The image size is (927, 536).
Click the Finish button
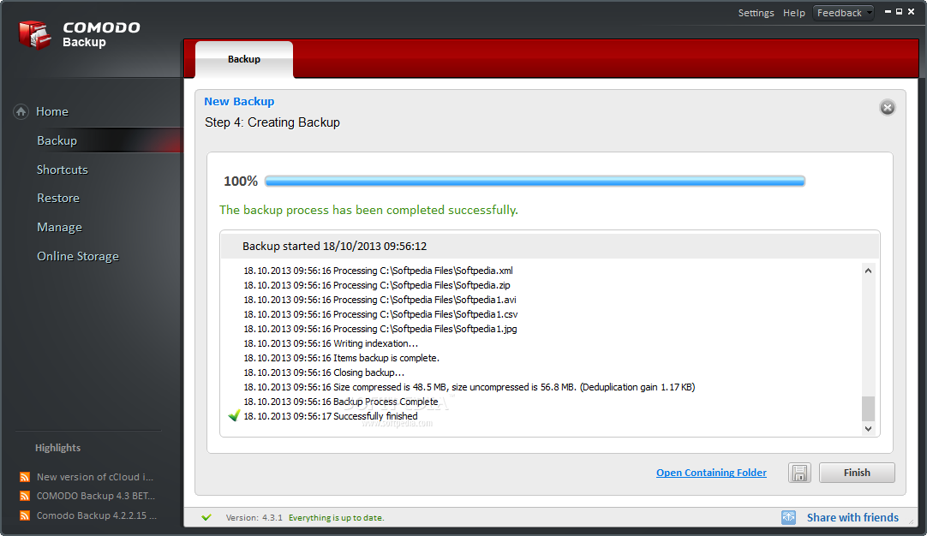[857, 473]
